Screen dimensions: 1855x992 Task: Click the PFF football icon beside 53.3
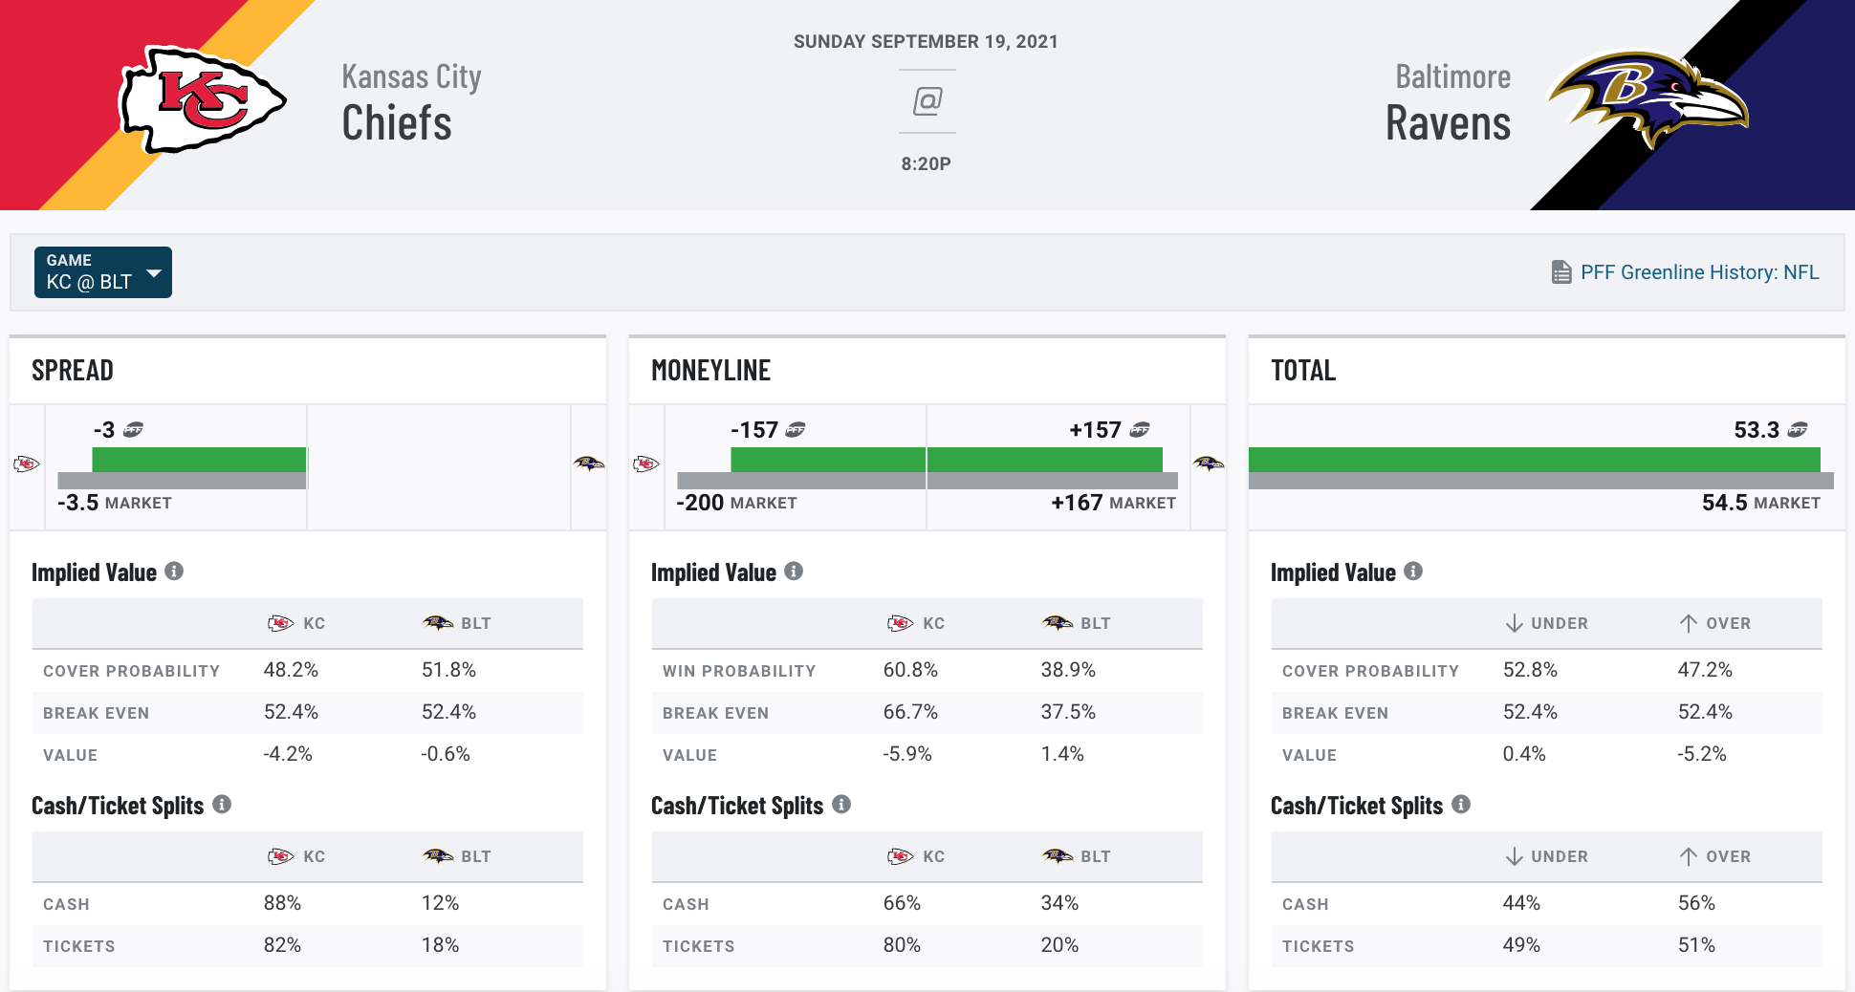coord(1799,430)
